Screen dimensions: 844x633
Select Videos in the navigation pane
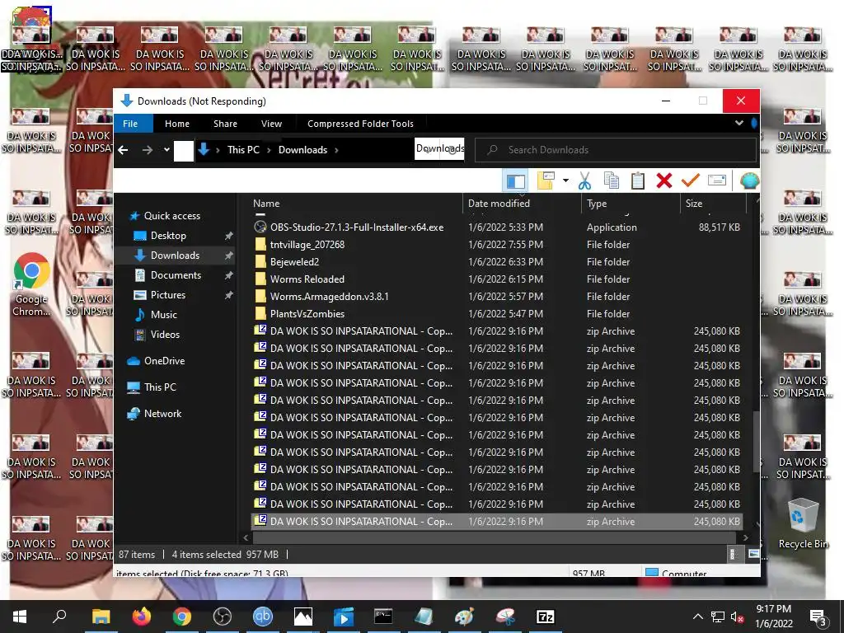click(165, 335)
